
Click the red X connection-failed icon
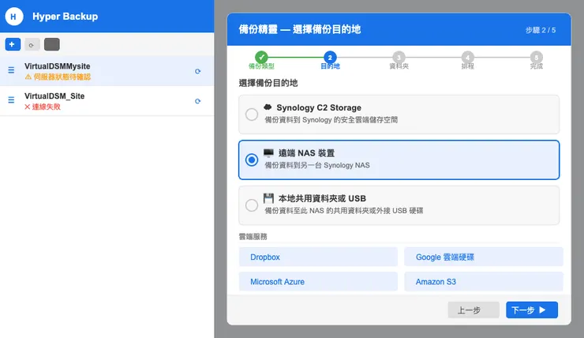(x=27, y=107)
